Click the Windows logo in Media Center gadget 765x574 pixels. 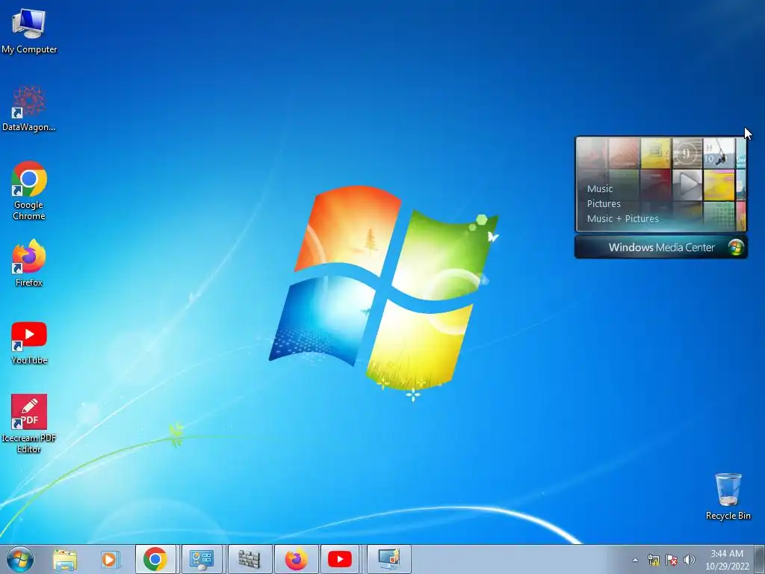[x=736, y=247]
